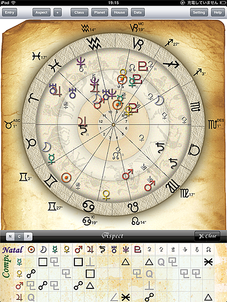Select trine aspect in Mercury row, Neptune column

(x=126, y=262)
